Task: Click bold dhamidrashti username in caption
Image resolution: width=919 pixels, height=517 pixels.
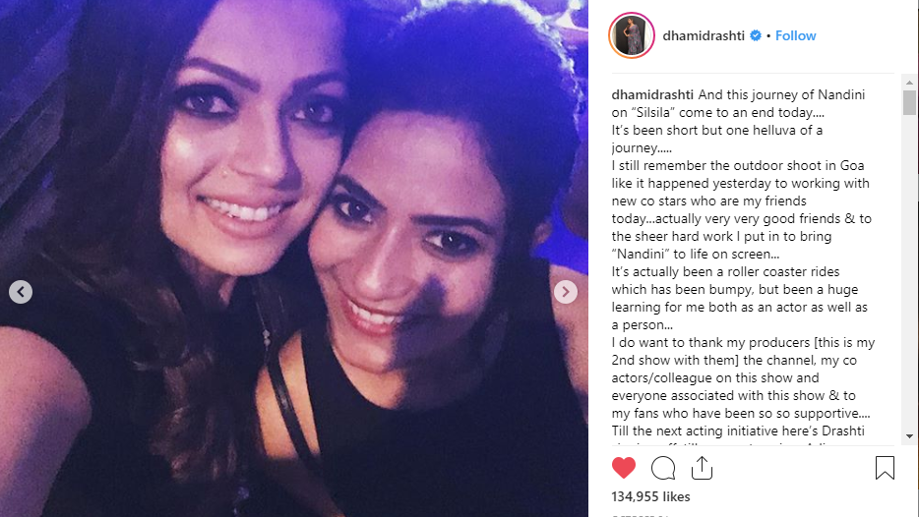Action: click(652, 95)
